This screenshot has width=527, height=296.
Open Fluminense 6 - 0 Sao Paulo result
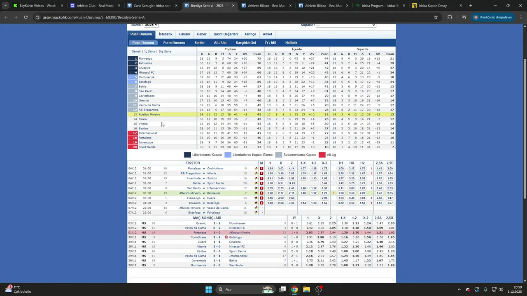(217, 266)
